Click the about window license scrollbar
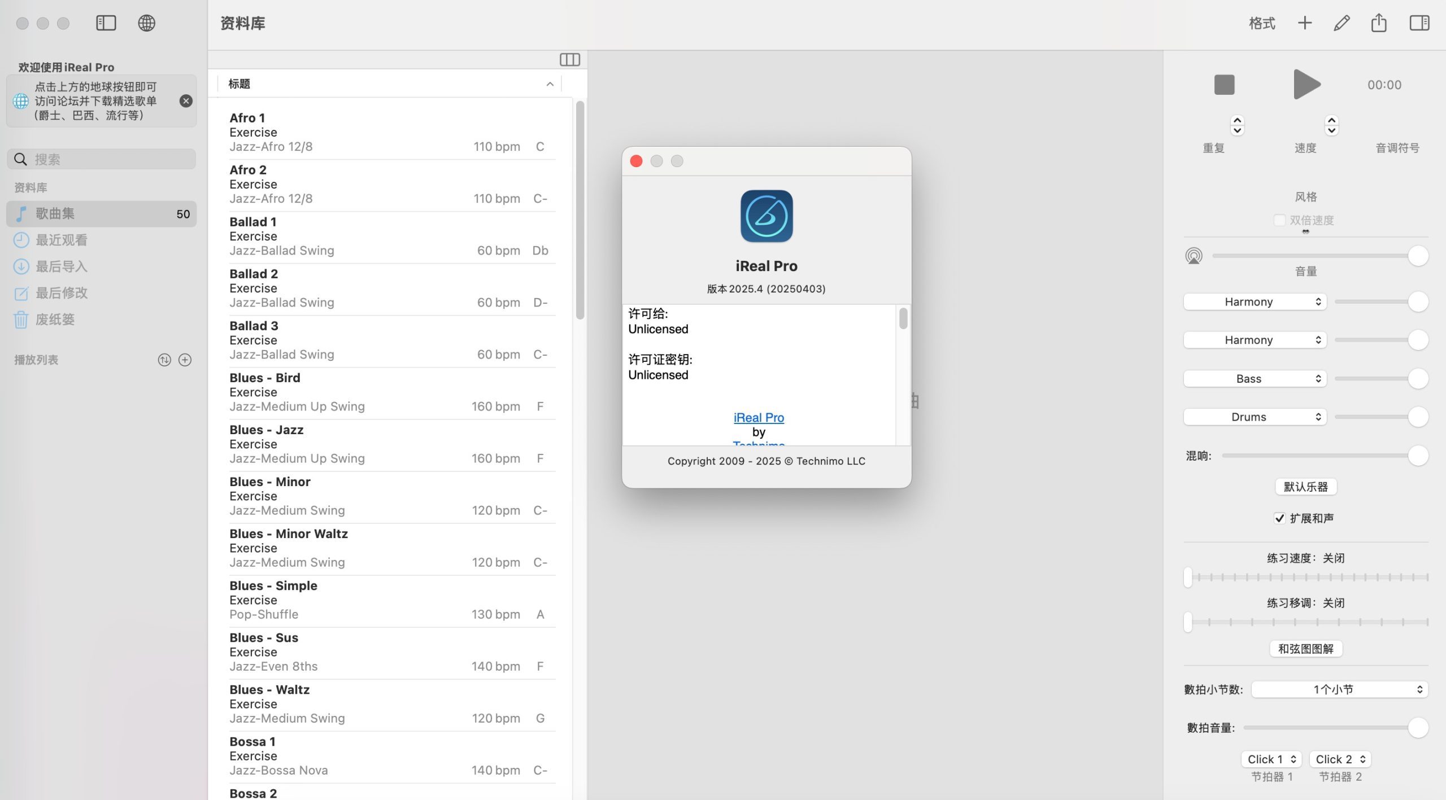1446x800 pixels. [903, 318]
